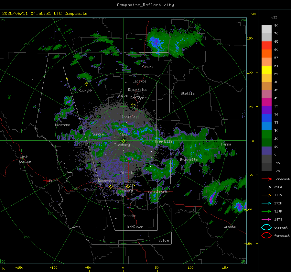The image size is (291, 272).
Task: Click the Sundre city label
Action: (x=98, y=134)
